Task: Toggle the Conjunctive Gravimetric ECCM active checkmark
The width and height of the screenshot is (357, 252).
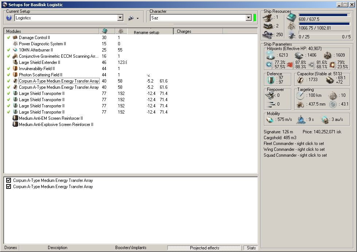Action: pos(8,56)
